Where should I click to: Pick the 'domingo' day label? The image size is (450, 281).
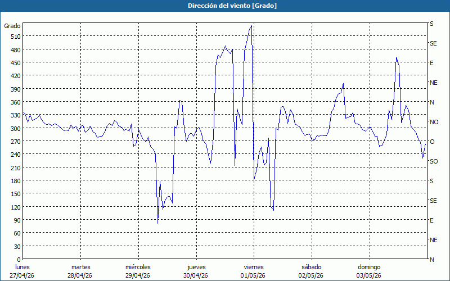[369, 268]
